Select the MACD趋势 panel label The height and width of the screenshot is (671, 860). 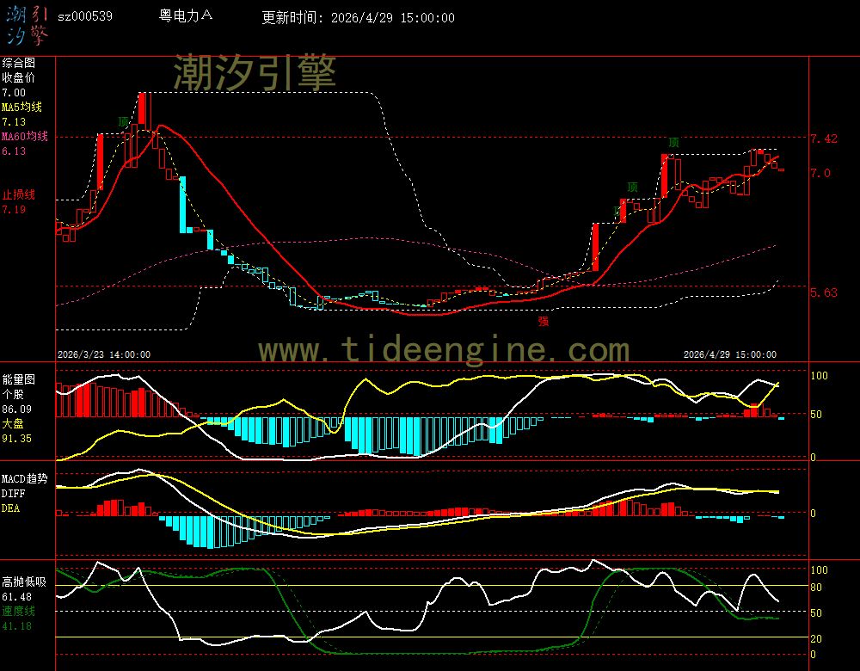tap(24, 478)
